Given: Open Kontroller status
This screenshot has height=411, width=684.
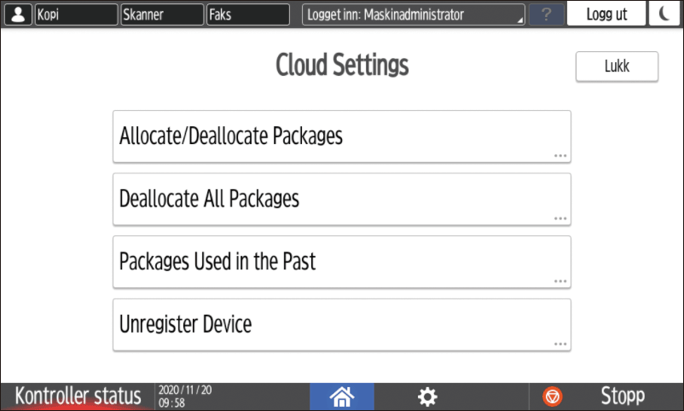Looking at the screenshot, I should (x=78, y=396).
